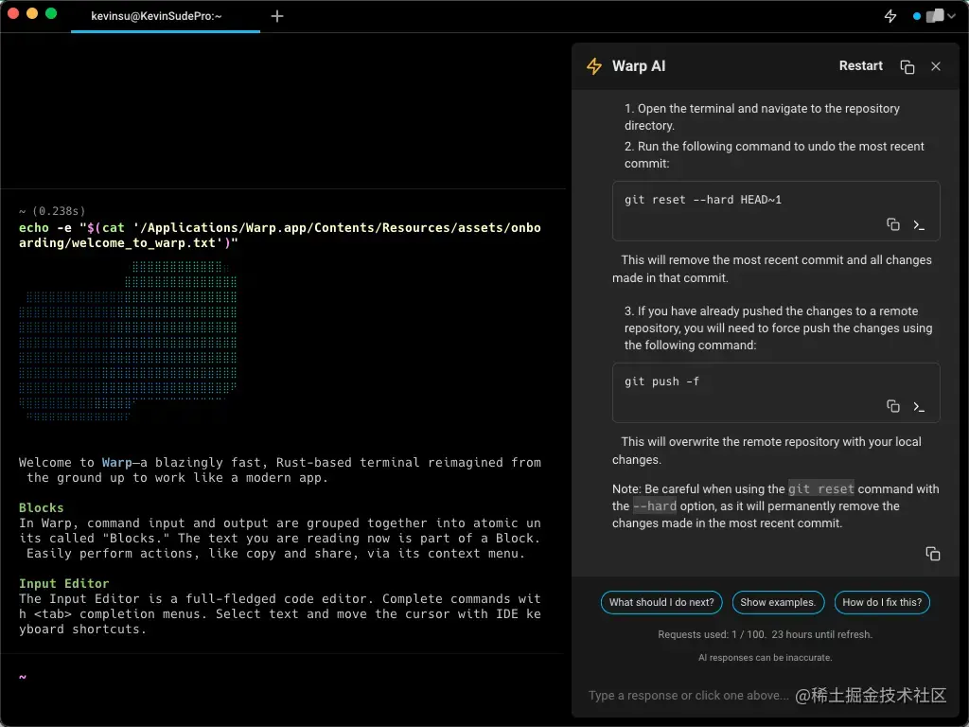Screen dimensions: 969x727
Task: Run git push -f via the terminal icon
Action: coord(918,406)
